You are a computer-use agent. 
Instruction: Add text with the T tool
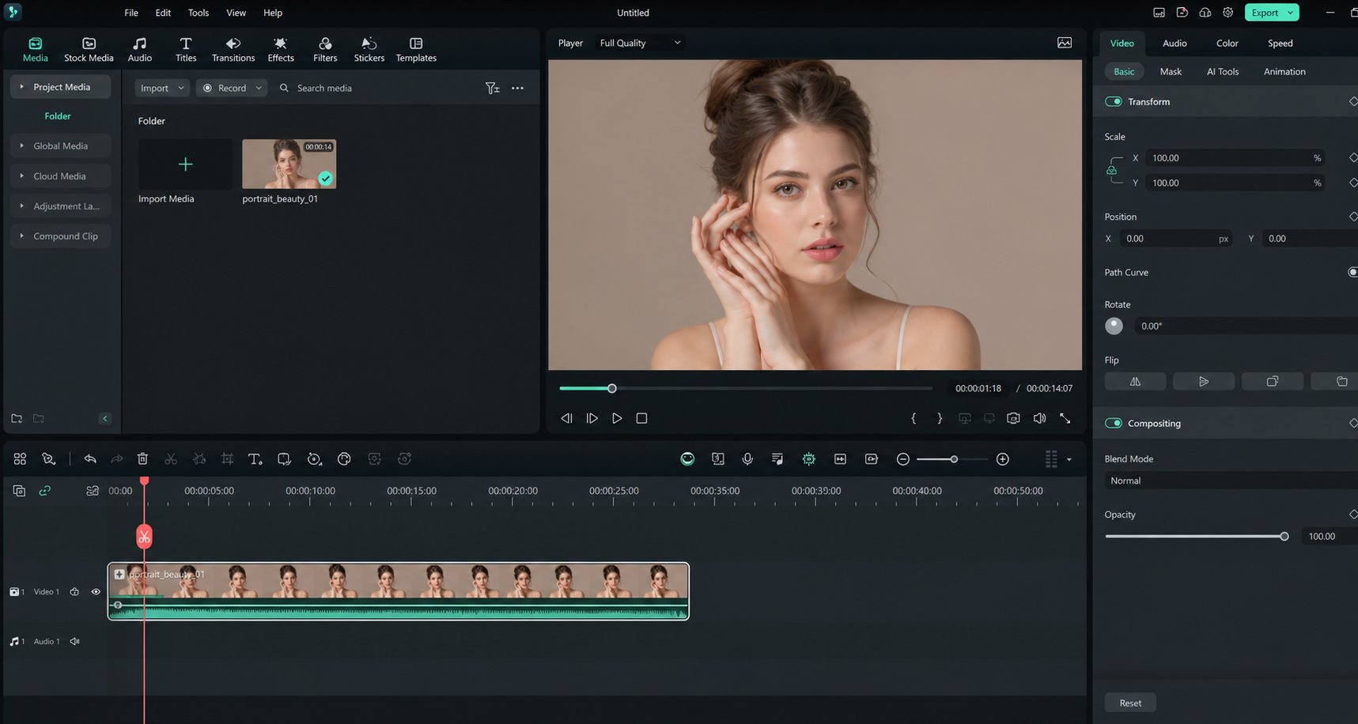[255, 459]
